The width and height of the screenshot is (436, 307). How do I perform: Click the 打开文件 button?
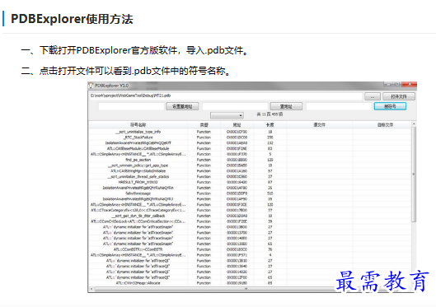coord(399,96)
